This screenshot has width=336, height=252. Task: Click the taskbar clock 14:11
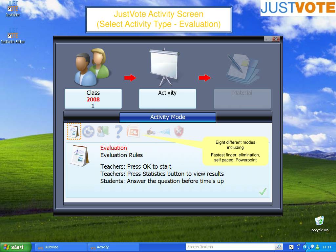(x=327, y=247)
